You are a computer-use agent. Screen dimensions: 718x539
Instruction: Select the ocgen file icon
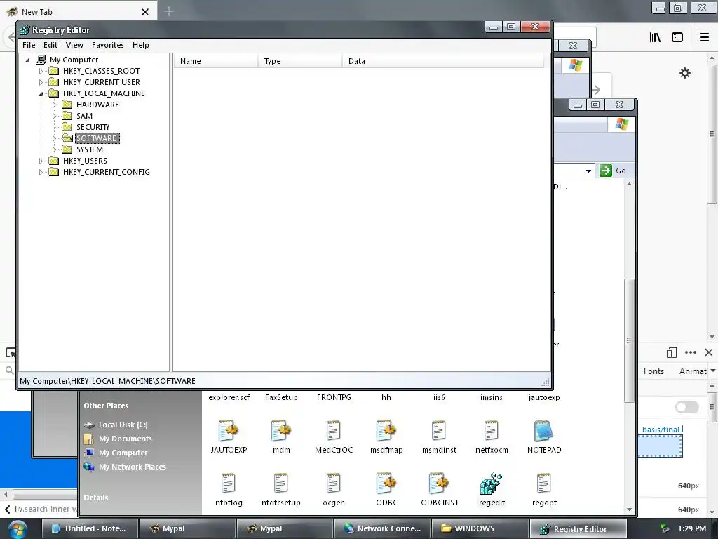tap(333, 484)
